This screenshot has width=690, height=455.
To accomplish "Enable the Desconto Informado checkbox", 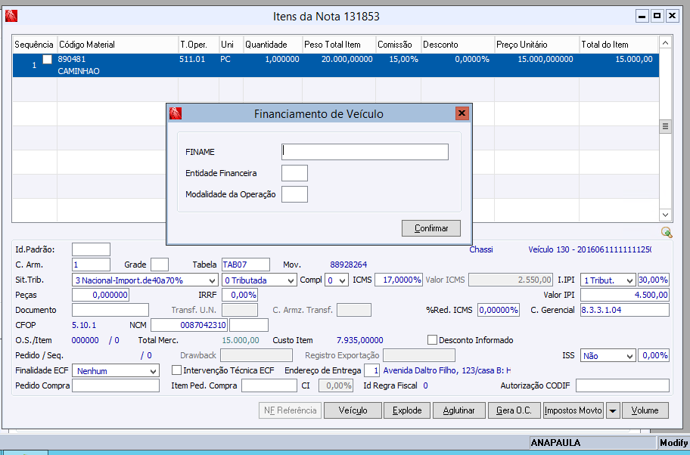I will pyautogui.click(x=432, y=340).
